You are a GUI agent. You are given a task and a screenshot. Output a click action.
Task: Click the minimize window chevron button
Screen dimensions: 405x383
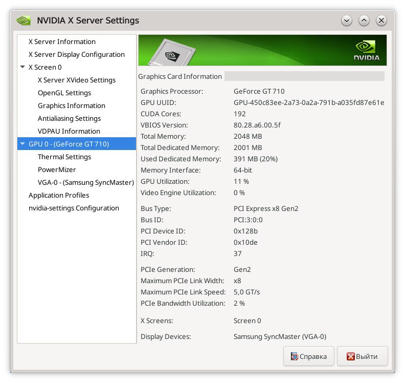coord(347,20)
